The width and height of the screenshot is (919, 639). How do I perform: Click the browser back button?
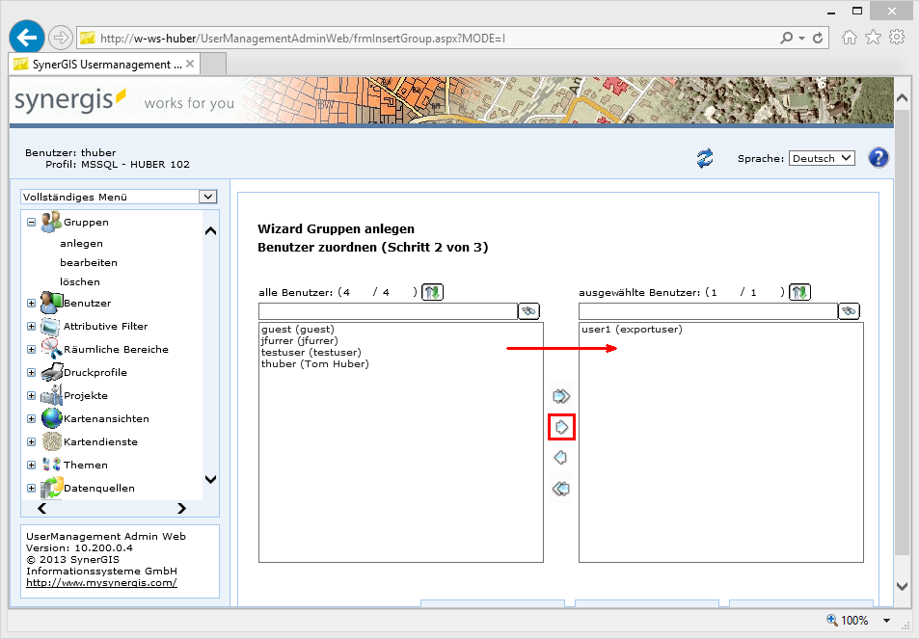click(x=27, y=38)
